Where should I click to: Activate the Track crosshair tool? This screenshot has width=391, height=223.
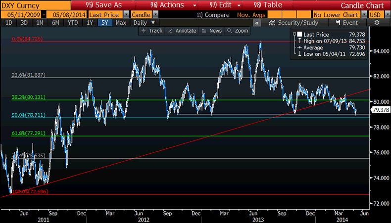(x=151, y=31)
